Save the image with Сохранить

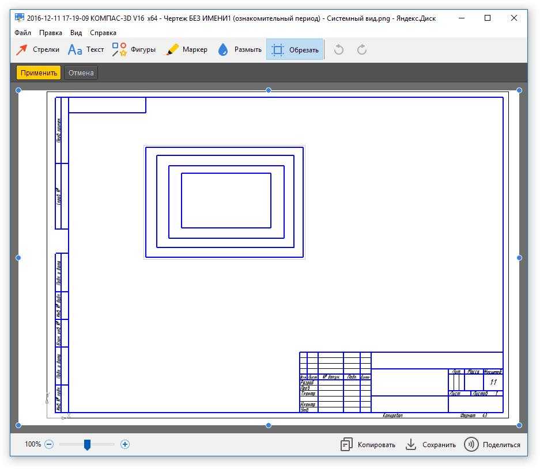point(431,444)
